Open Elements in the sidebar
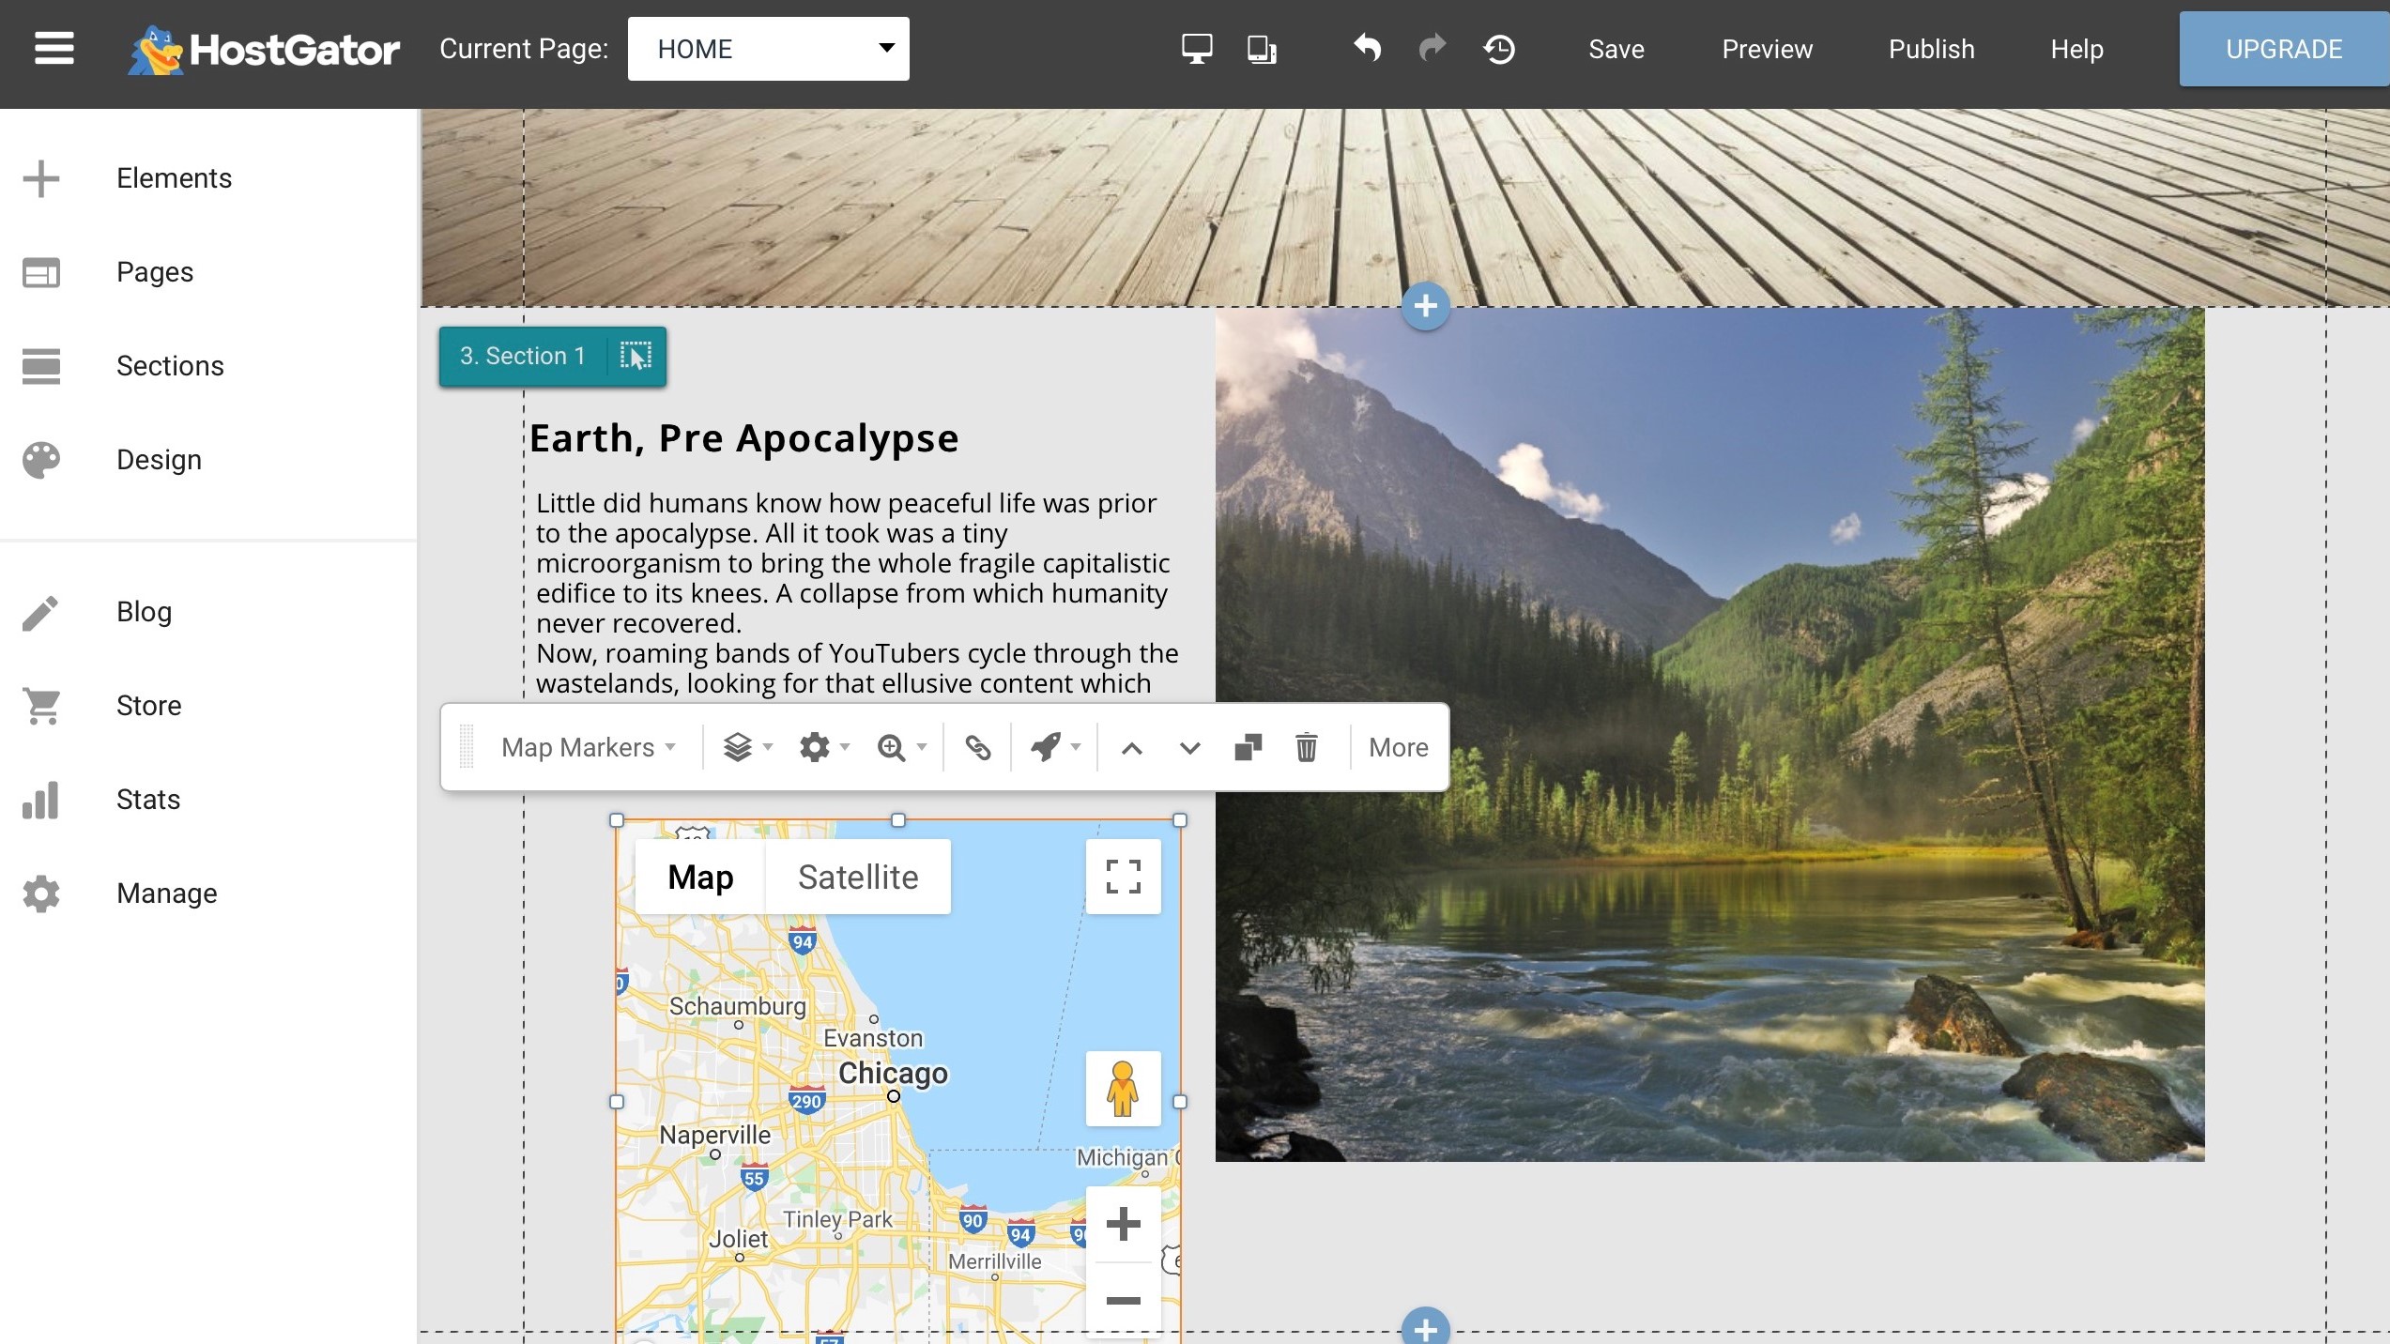Image resolution: width=2390 pixels, height=1344 pixels. pos(174,178)
